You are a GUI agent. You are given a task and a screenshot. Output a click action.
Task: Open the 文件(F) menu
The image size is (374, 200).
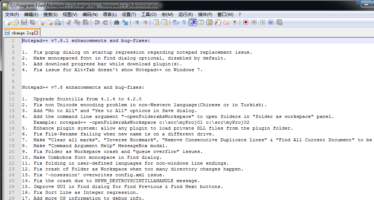click(12, 15)
